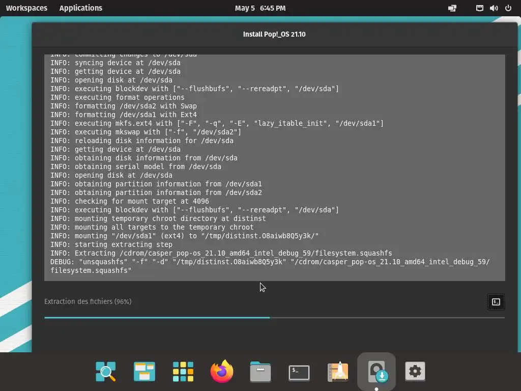Select the 'obtaining serial model from /dev/sda' line
Screen dimensions: 521x391
click(135, 166)
